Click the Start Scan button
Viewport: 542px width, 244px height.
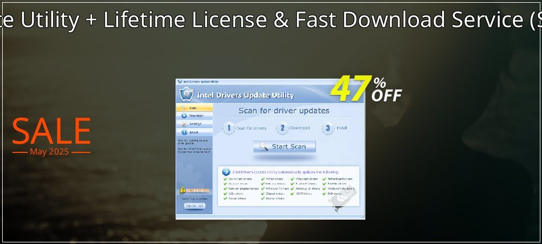tap(284, 146)
